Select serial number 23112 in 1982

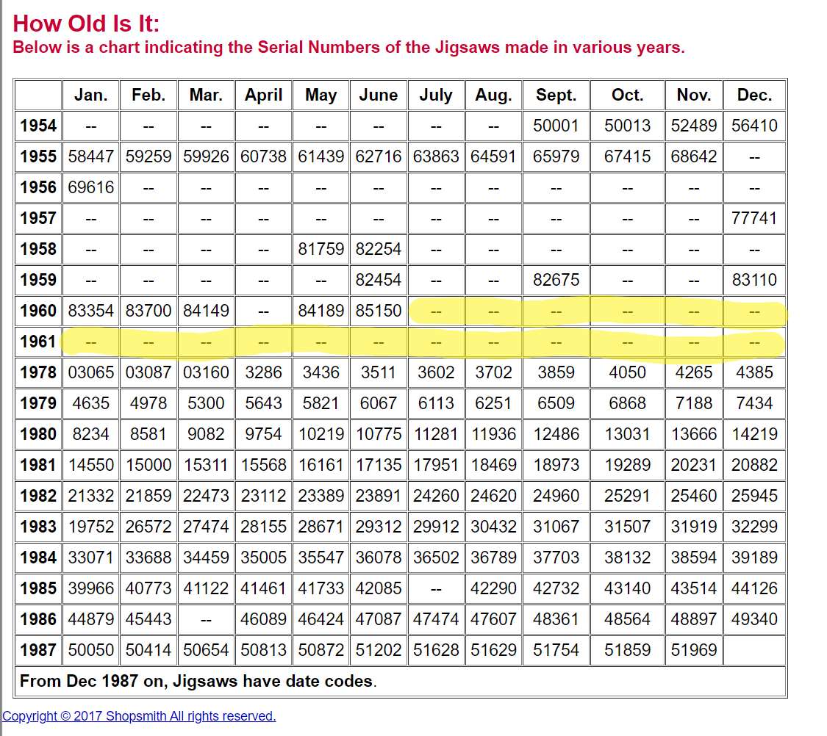click(x=263, y=496)
